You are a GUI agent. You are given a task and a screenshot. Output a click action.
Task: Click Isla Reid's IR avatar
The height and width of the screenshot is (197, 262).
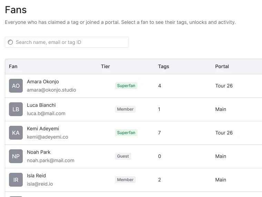16,180
